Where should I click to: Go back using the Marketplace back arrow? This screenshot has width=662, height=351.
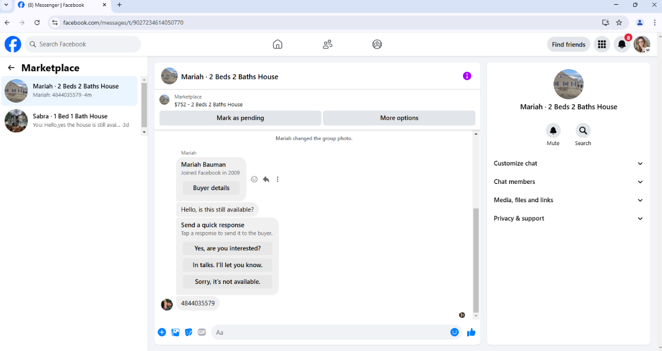tap(11, 68)
